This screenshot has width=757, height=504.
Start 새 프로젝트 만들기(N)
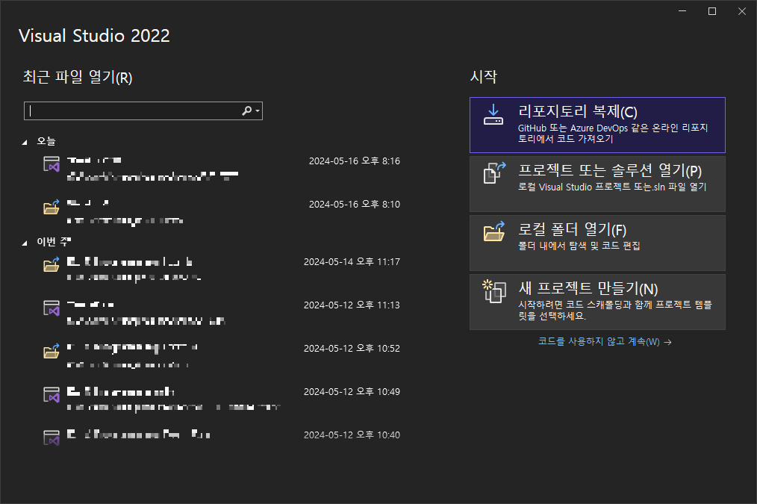tap(597, 302)
